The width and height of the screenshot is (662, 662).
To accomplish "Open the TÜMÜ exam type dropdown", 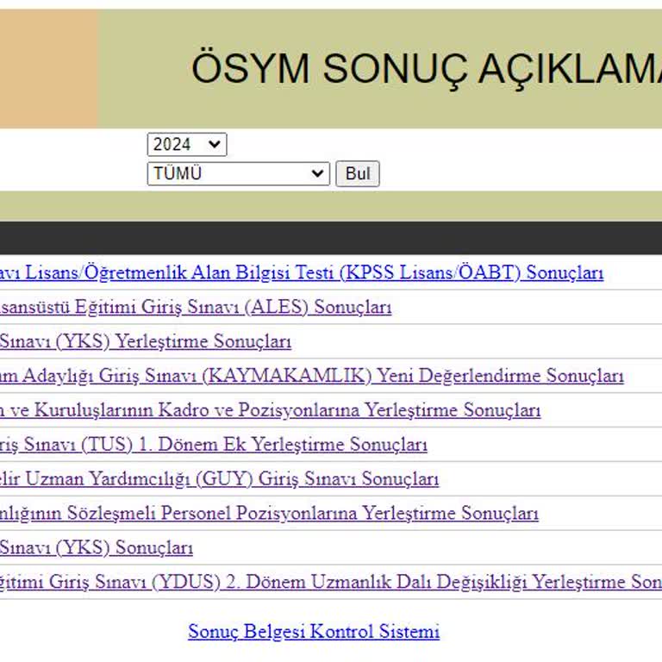I will pos(238,173).
